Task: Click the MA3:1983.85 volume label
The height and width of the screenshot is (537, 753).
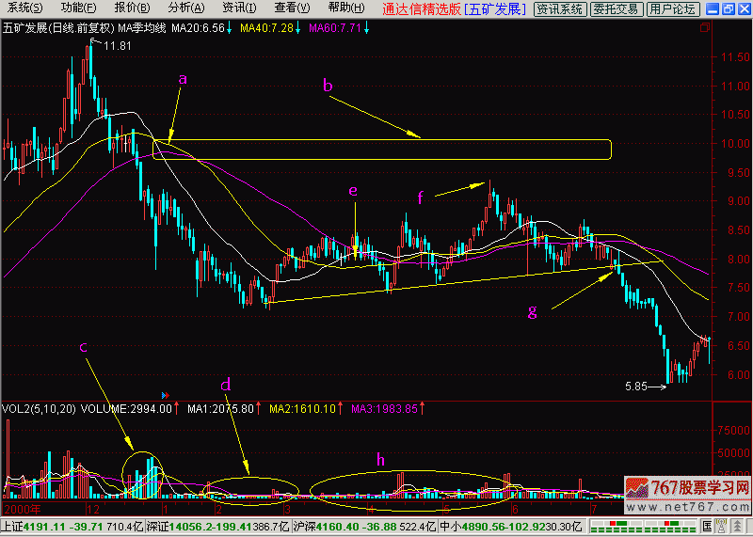Action: [385, 409]
